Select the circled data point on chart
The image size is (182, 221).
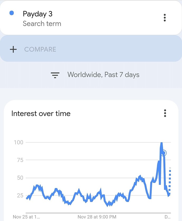(x=164, y=153)
